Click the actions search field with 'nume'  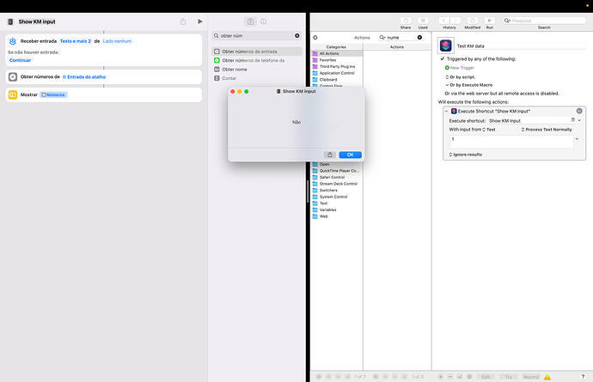tap(400, 38)
